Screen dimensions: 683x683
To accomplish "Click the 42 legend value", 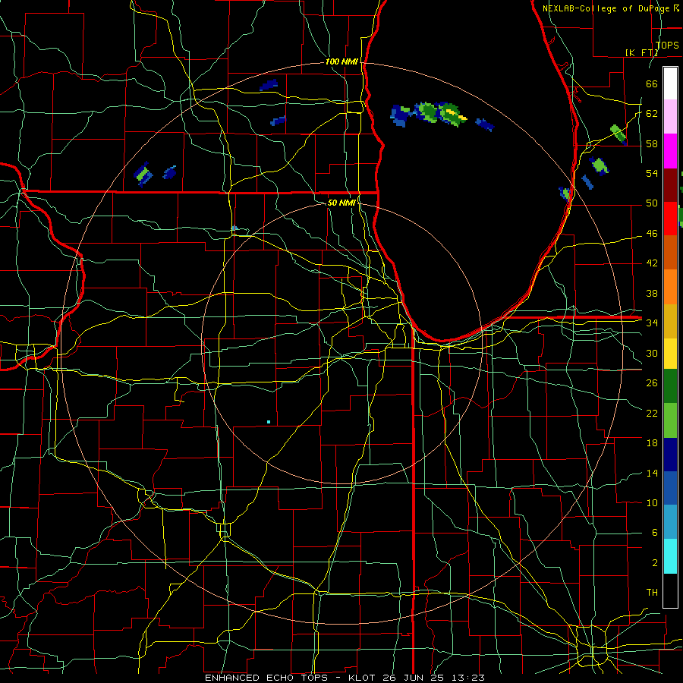I will (652, 263).
